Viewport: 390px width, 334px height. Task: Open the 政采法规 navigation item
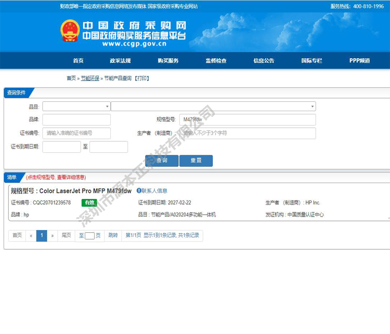point(121,61)
